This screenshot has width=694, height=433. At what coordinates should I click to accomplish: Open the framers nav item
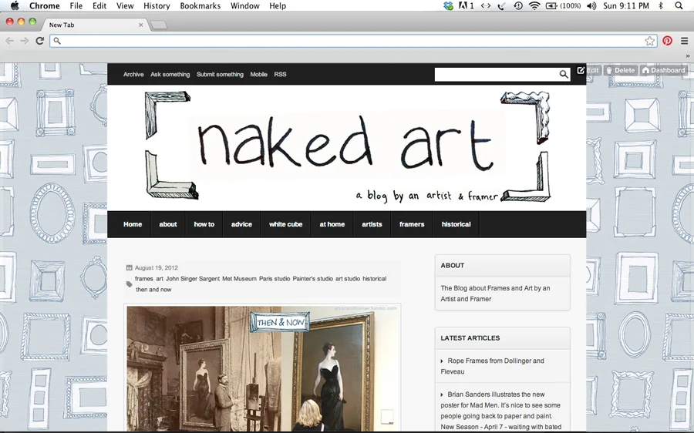click(412, 224)
